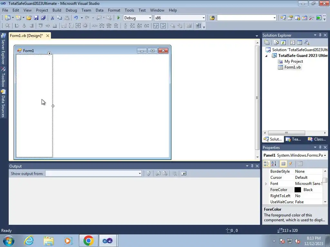Click the Align Tops layout icon
Screen dimensions: 330x247
tap(41, 26)
